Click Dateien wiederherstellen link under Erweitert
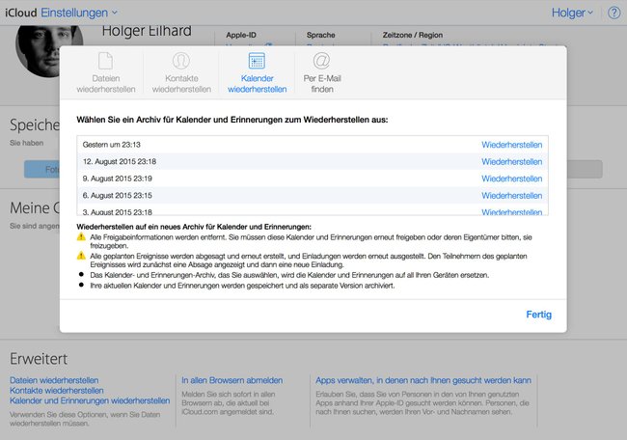 click(x=54, y=380)
